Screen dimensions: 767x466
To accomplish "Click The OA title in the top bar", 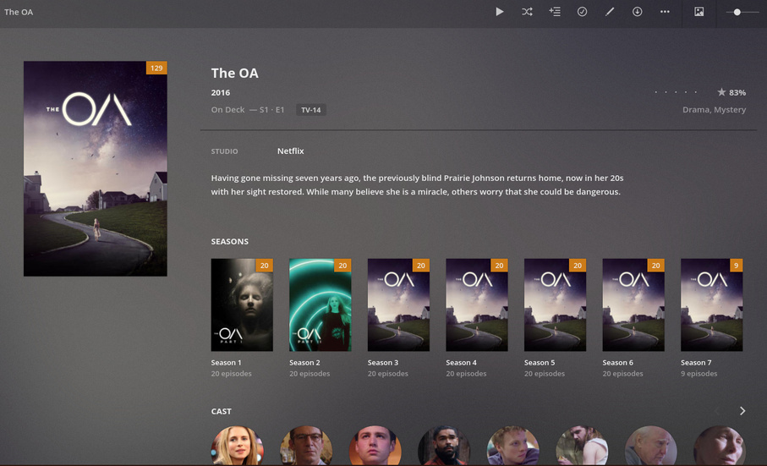I will coord(19,12).
